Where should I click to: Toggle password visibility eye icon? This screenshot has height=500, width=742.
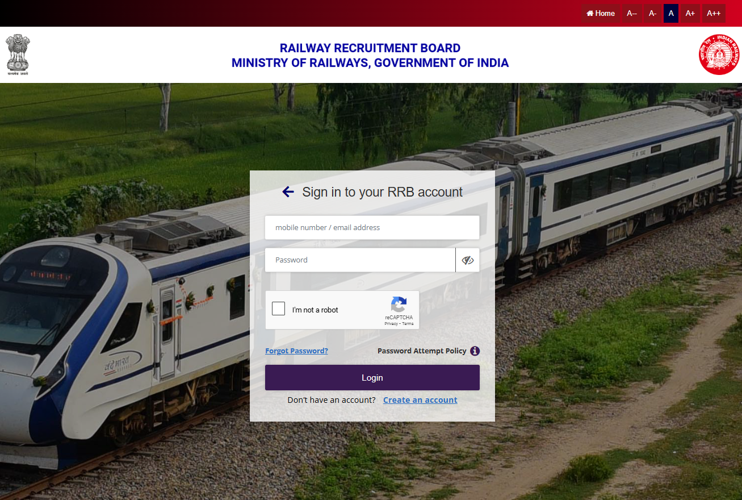[467, 260]
